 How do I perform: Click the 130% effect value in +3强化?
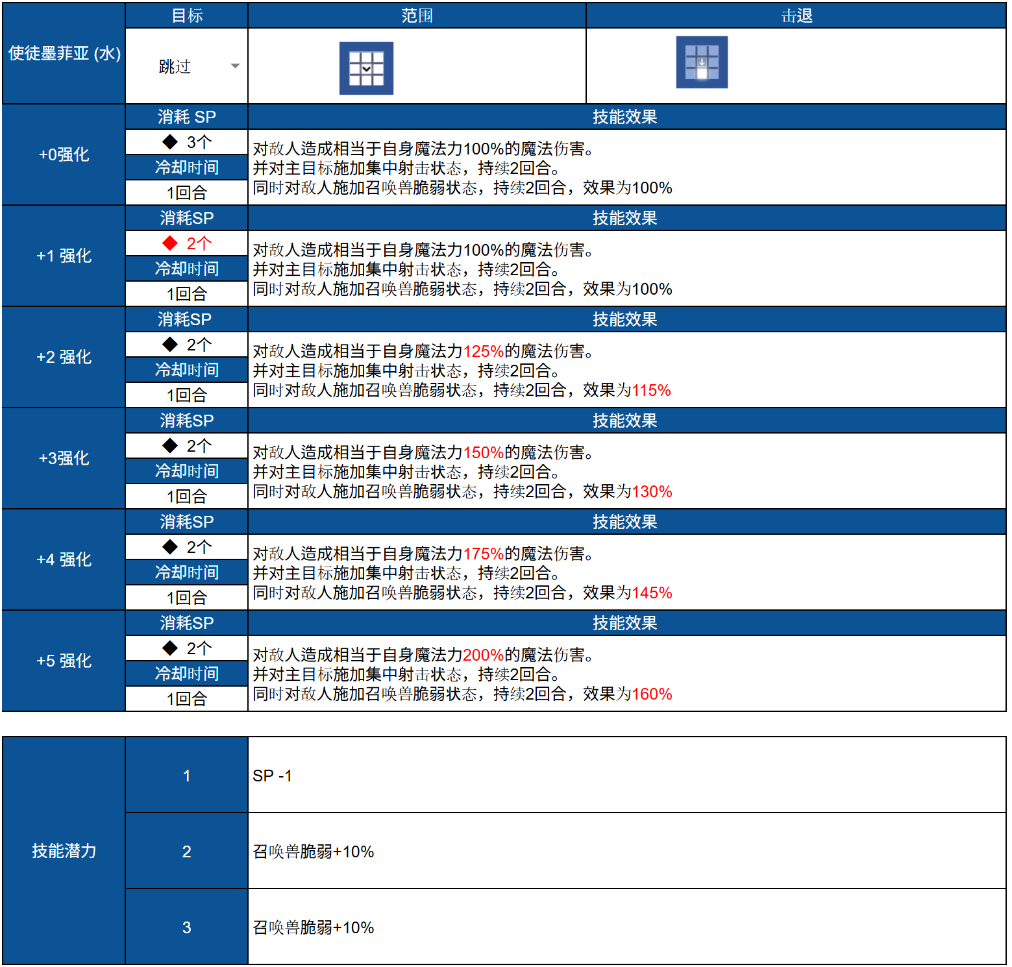pos(652,491)
